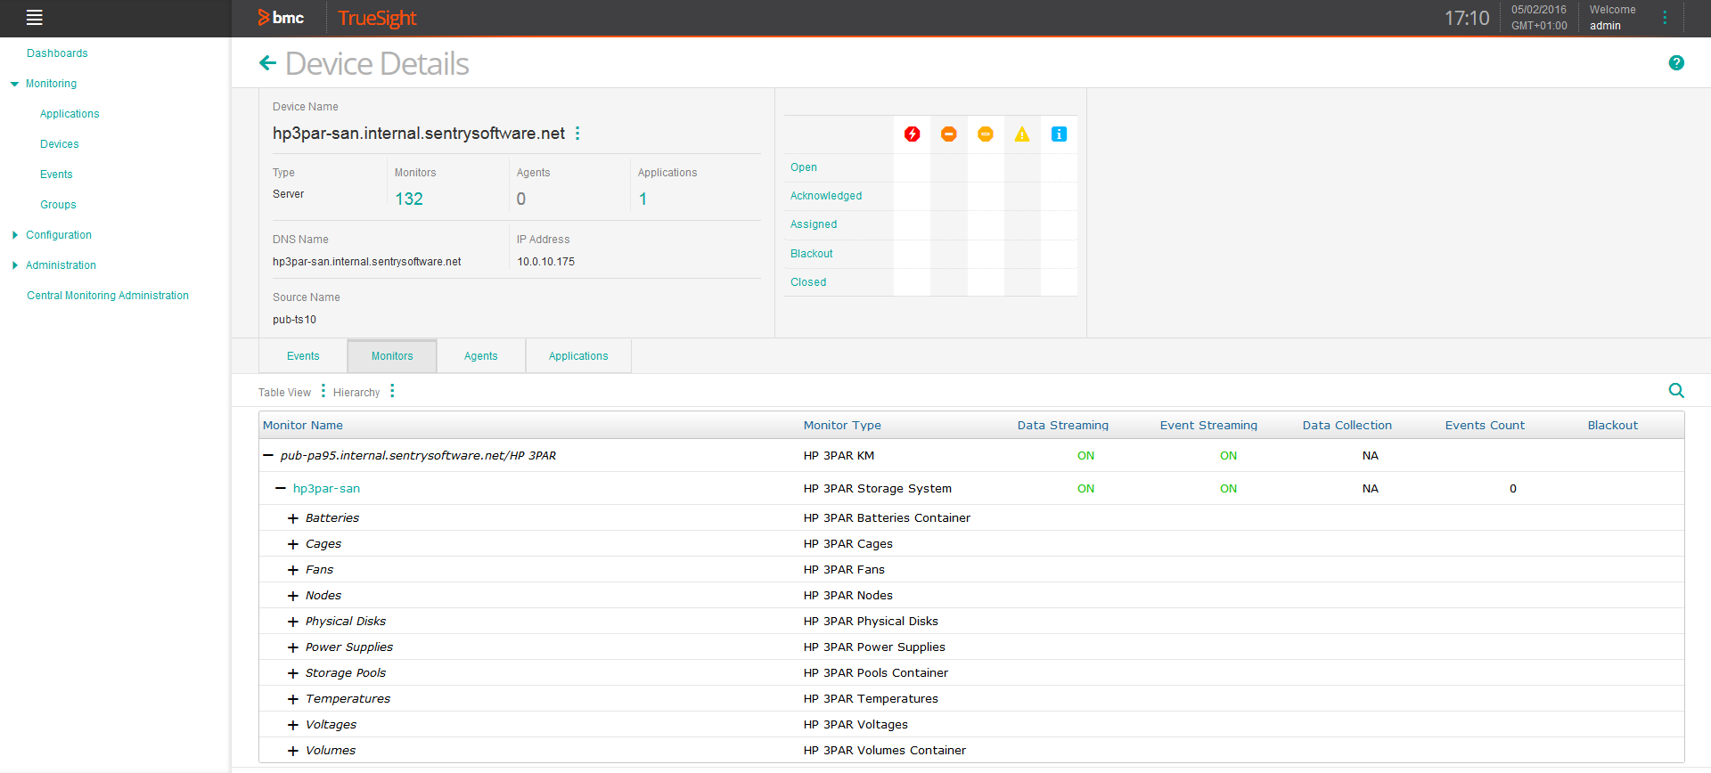1711x773 pixels.
Task: Open Hierarchy options dots
Action: (392, 391)
